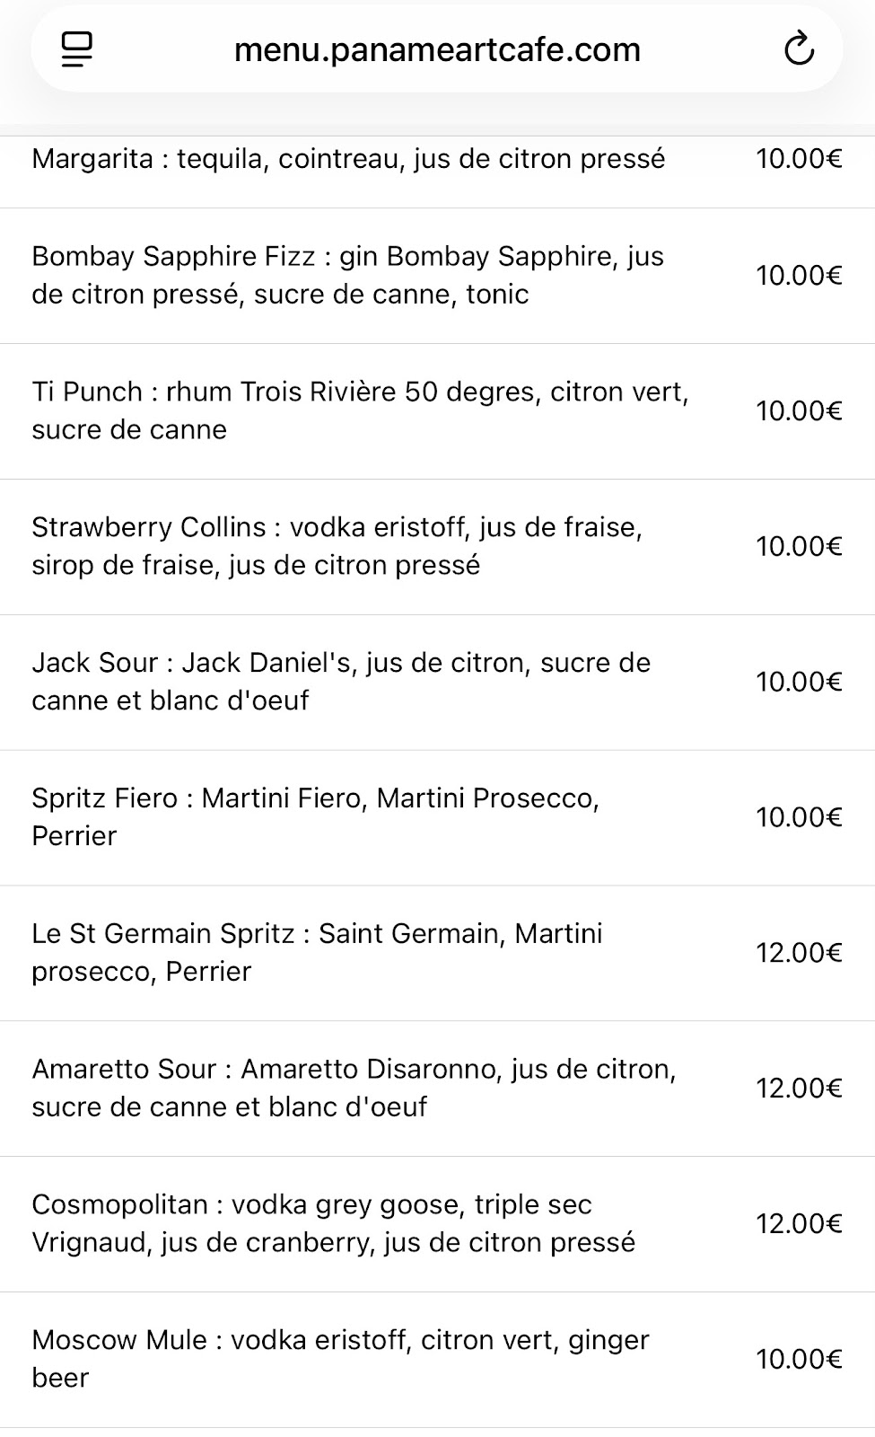Viewport: 875px width, 1437px height.
Task: Tap the Ti Punch menu entry
Action: pyautogui.click(x=437, y=411)
